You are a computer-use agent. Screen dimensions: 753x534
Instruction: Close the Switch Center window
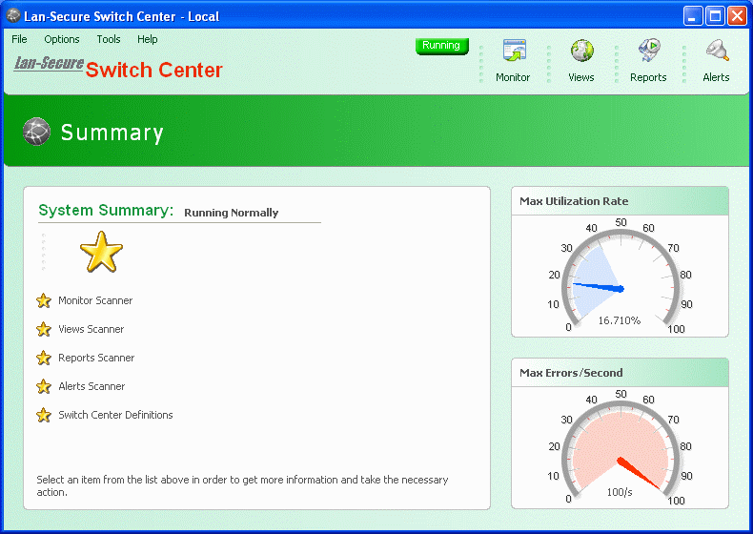click(737, 16)
